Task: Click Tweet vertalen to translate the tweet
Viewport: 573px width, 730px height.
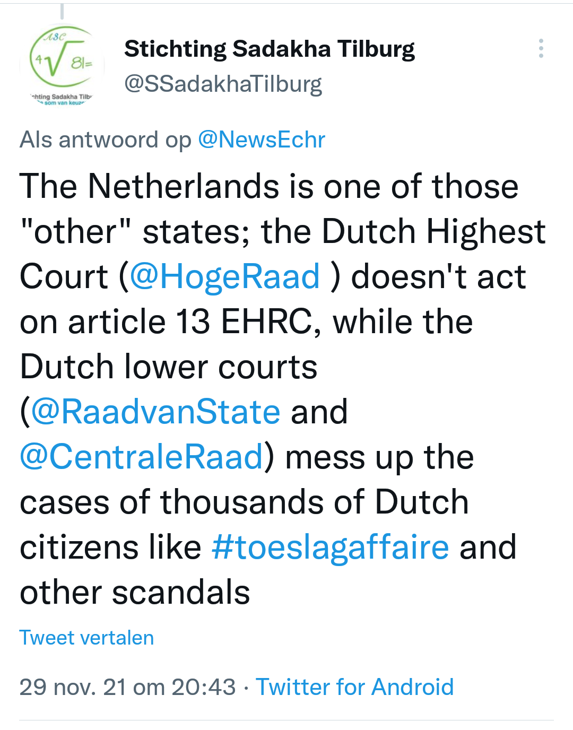Action: pyautogui.click(x=86, y=638)
